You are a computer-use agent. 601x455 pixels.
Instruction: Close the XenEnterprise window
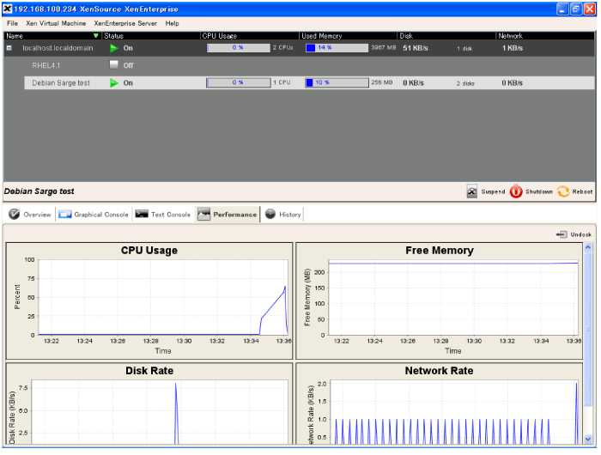pyautogui.click(x=590, y=9)
